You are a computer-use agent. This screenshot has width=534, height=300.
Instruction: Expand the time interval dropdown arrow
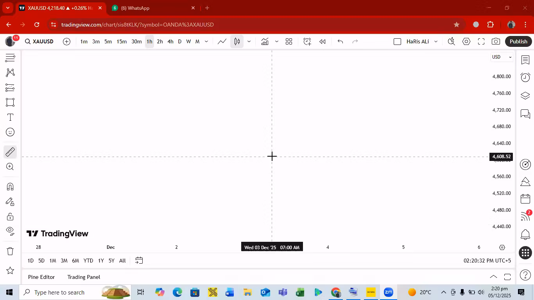click(206, 41)
